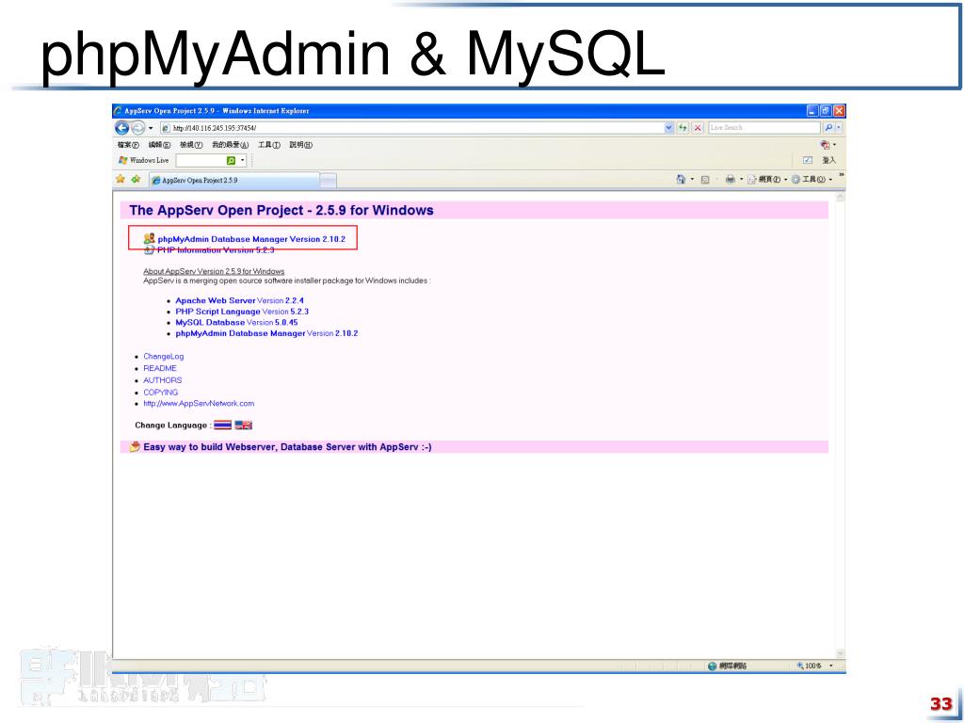Screen dimensions: 964x723
Task: Click the Internet Explorer title bar icon
Action: pyautogui.click(x=118, y=111)
